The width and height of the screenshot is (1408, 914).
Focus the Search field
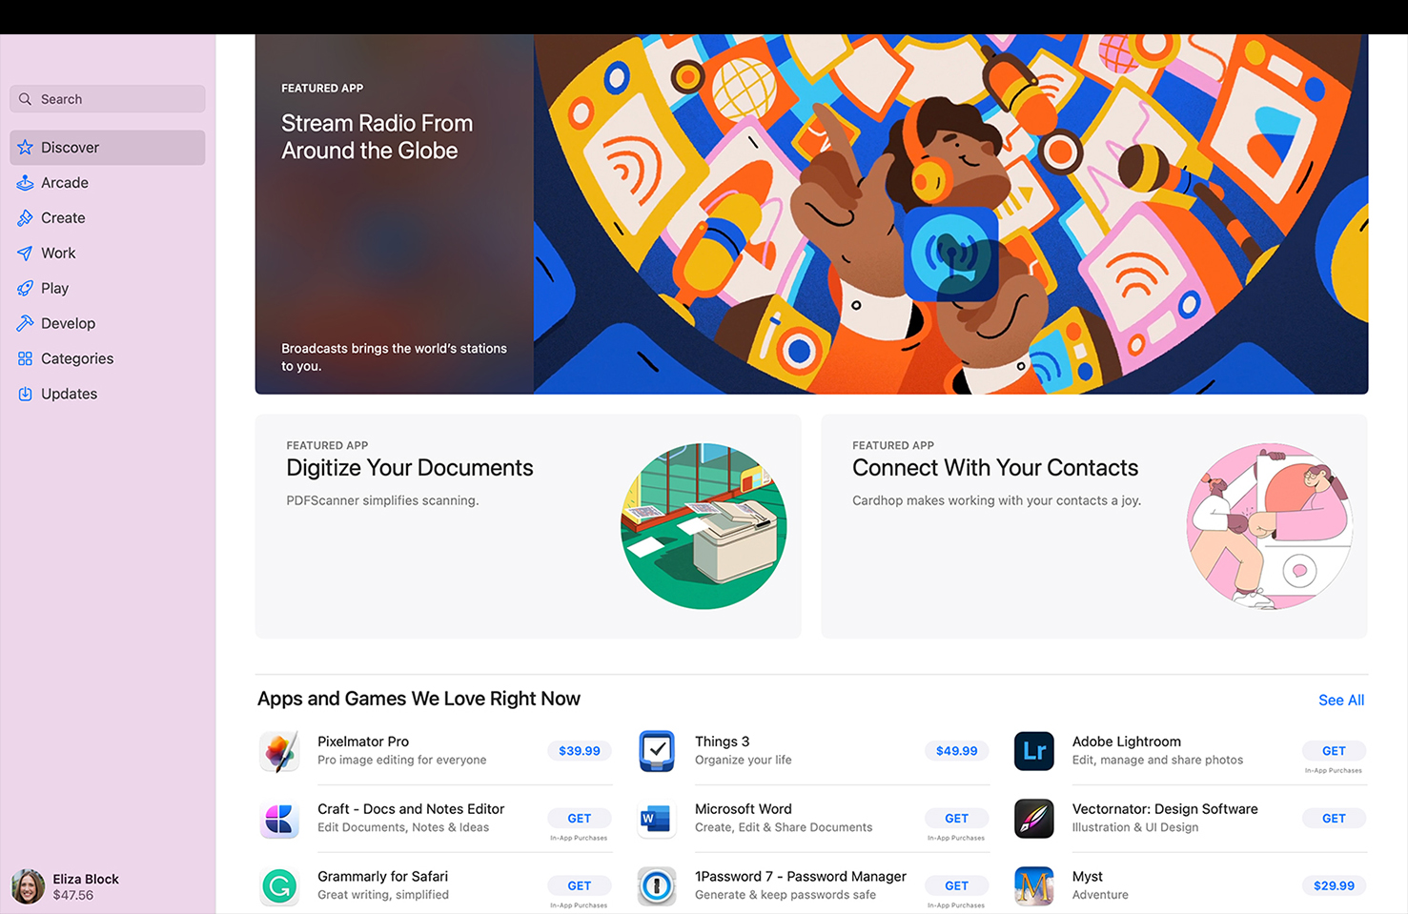point(108,99)
